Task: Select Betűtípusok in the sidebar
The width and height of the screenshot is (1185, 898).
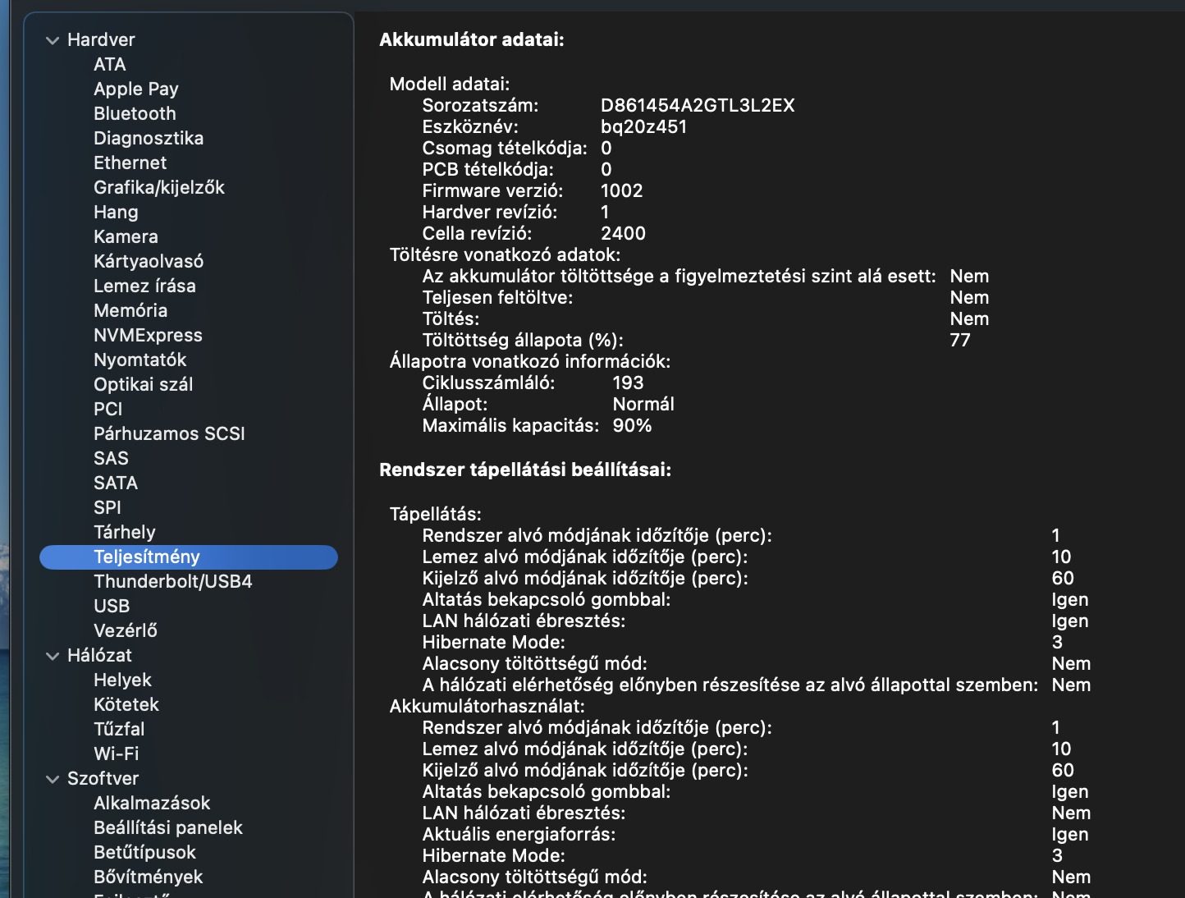Action: [144, 852]
